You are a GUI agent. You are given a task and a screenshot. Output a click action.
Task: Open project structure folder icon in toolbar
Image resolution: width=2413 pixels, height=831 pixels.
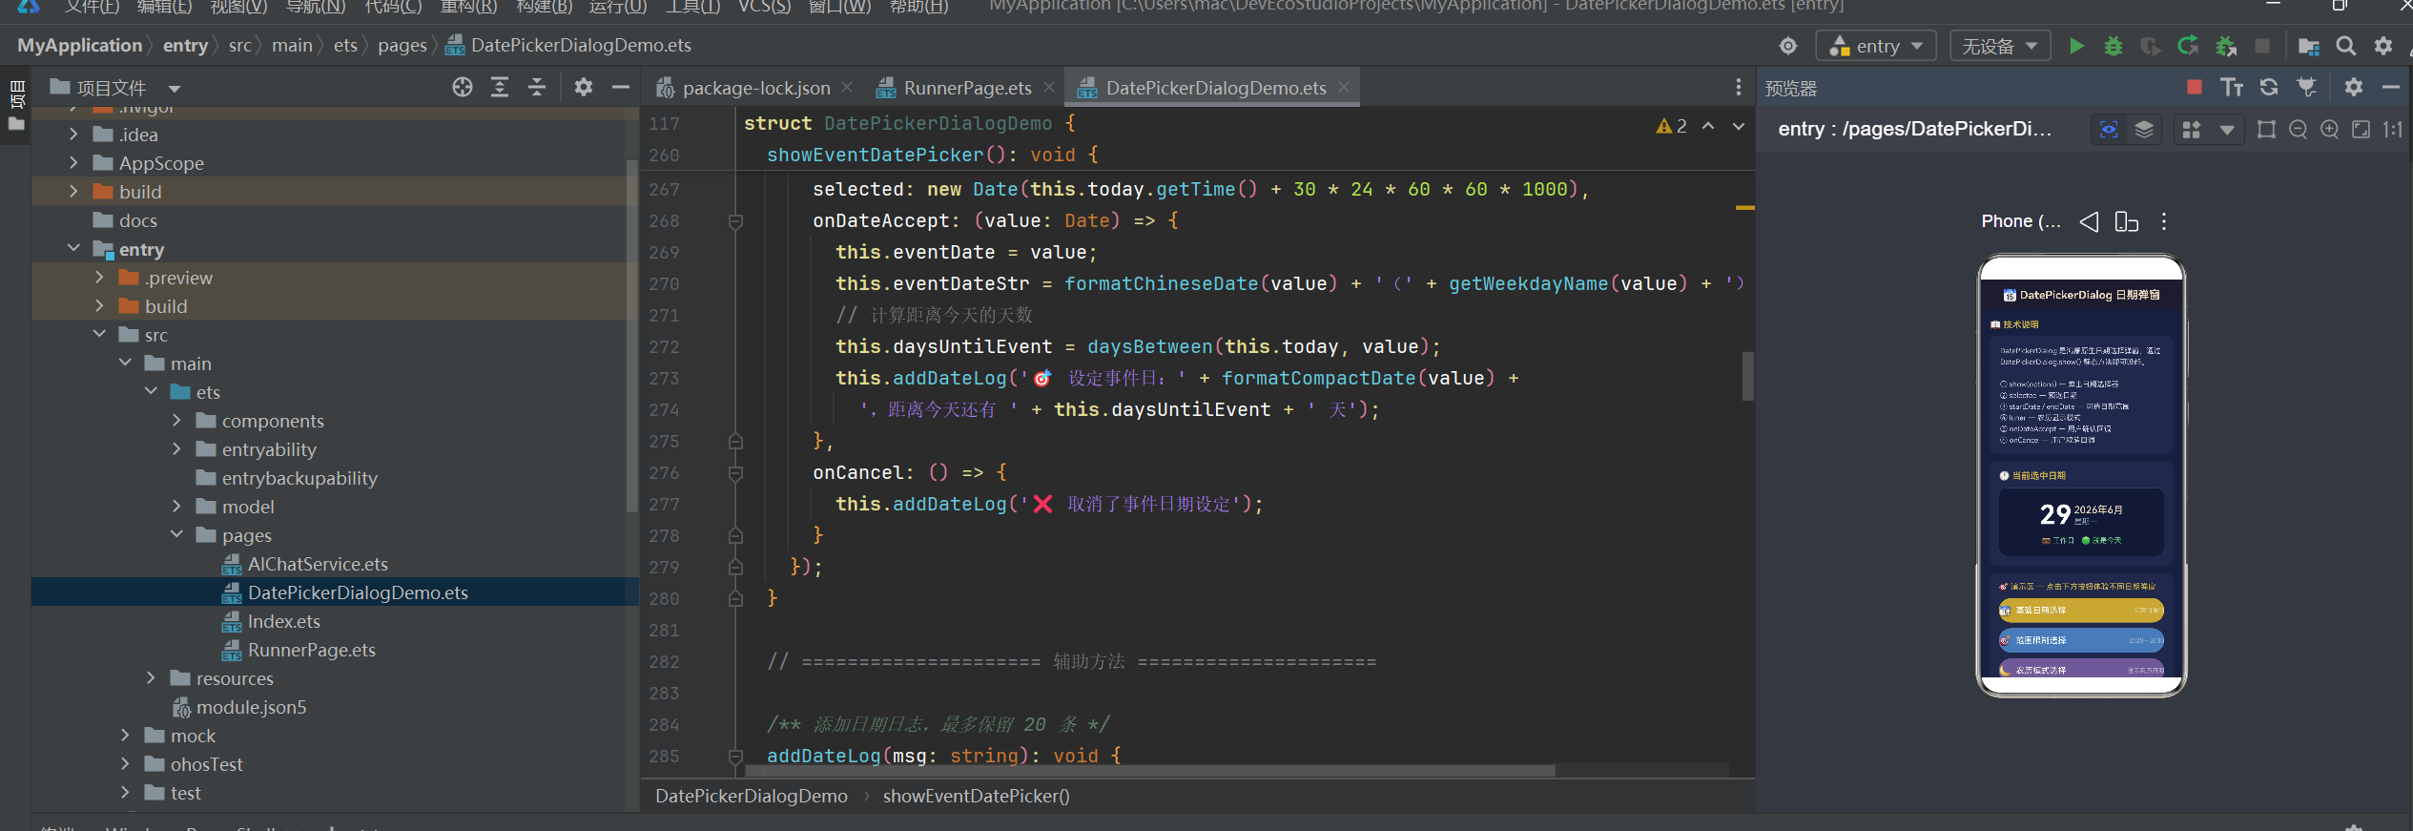[2308, 46]
